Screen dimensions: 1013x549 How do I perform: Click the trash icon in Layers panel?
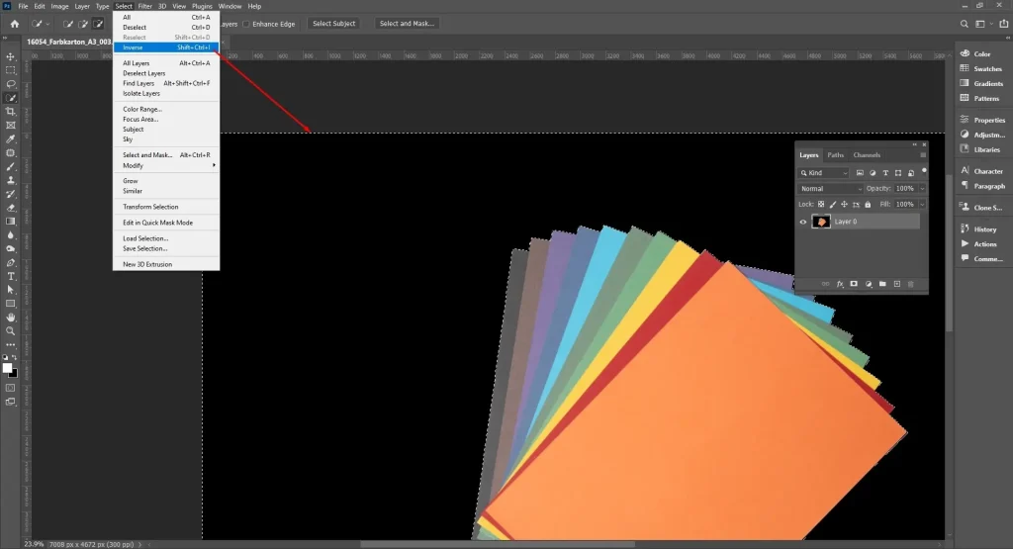pyautogui.click(x=911, y=284)
